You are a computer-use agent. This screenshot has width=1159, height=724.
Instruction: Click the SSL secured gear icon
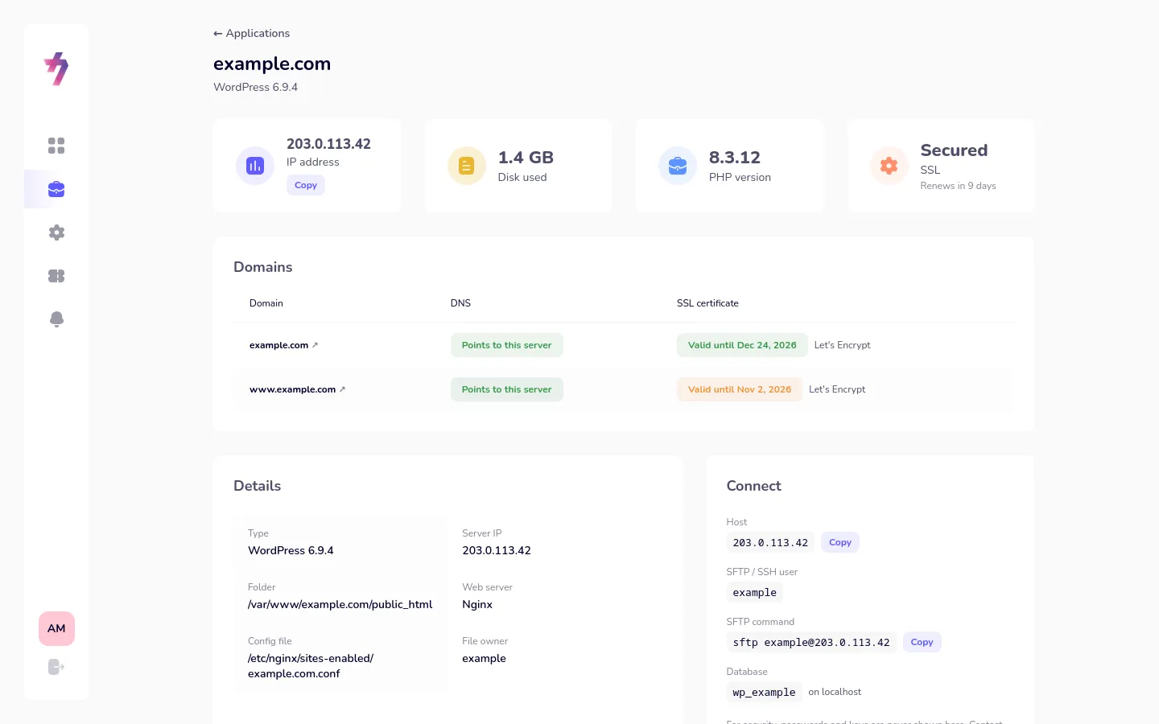point(889,166)
